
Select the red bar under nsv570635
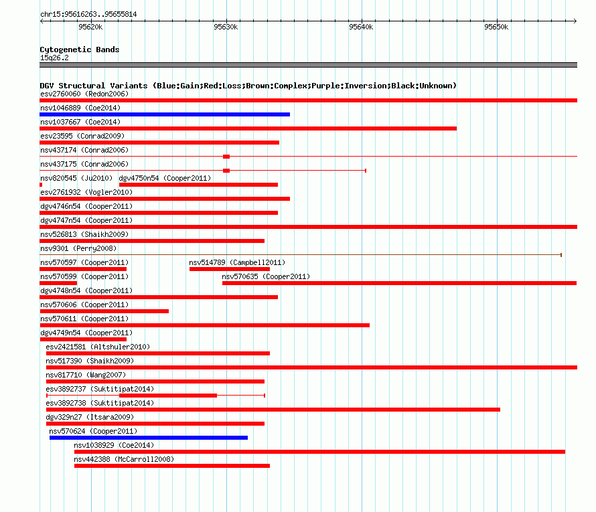[x=400, y=283]
